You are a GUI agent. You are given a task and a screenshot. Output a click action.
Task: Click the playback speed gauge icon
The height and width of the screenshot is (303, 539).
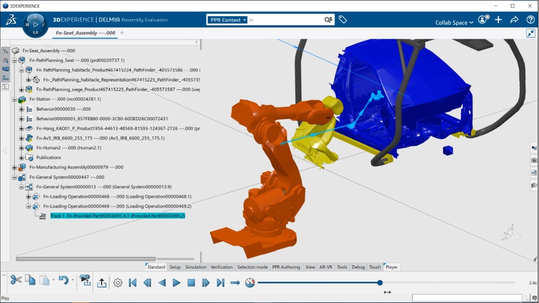pyautogui.click(x=250, y=283)
